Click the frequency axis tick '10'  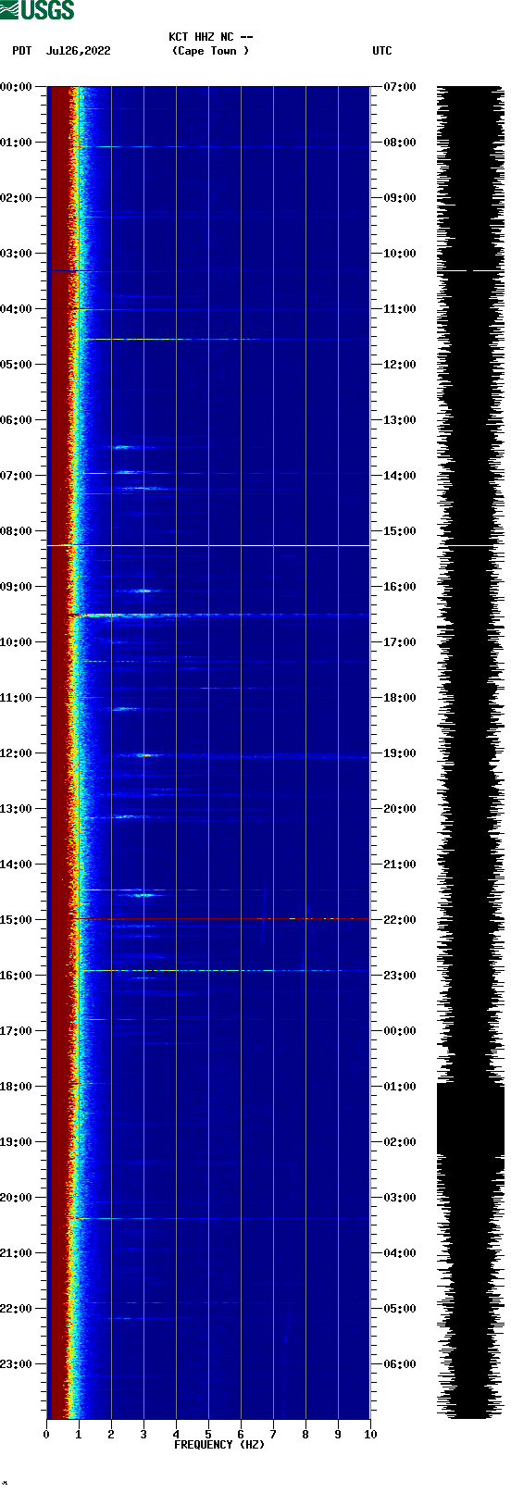point(370,1435)
